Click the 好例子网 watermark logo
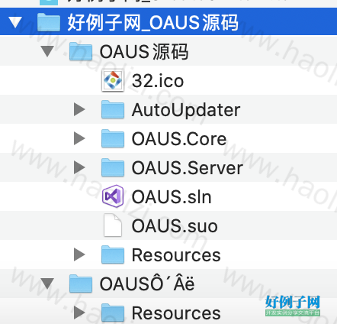337x324 pixels. click(x=293, y=306)
